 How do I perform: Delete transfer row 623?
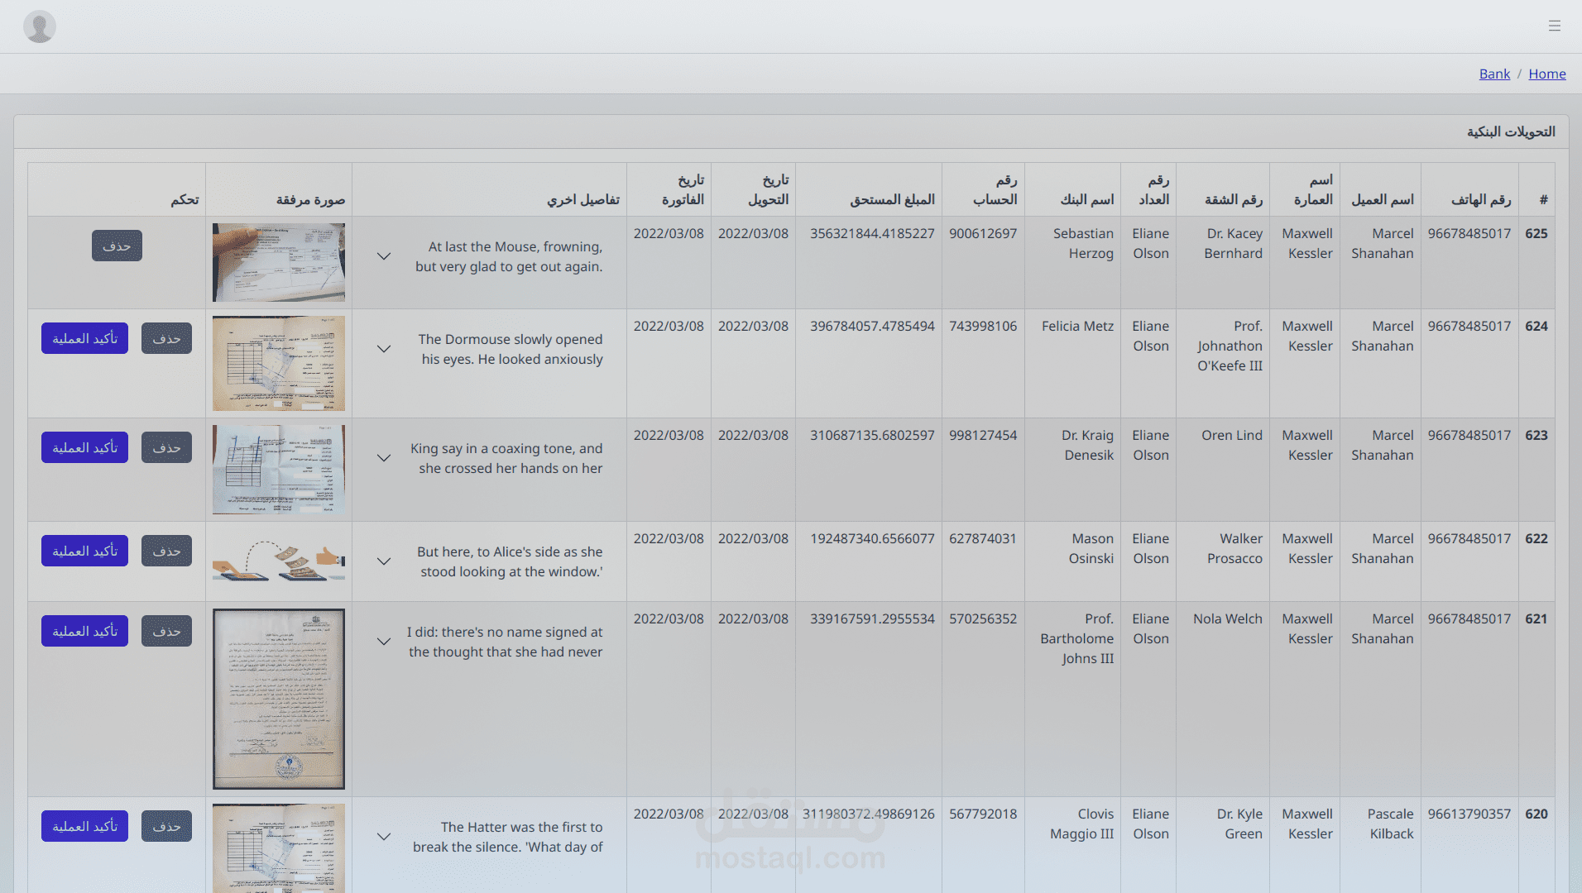(x=166, y=447)
